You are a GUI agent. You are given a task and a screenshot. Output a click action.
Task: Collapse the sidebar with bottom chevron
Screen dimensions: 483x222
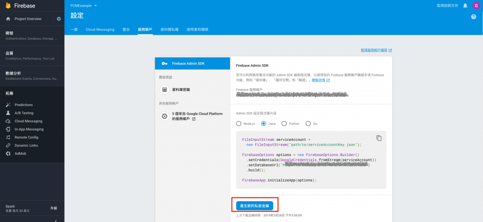pyautogui.click(x=56, y=221)
